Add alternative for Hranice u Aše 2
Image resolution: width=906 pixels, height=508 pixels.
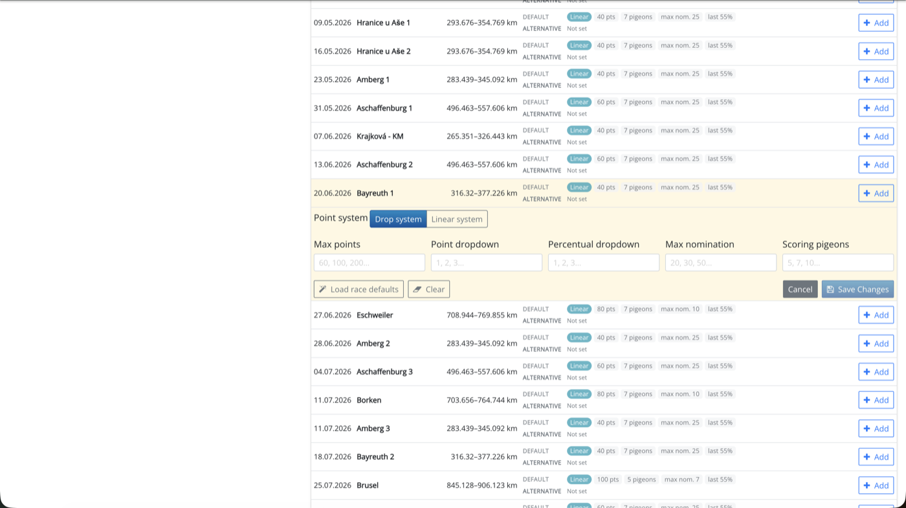(x=876, y=51)
